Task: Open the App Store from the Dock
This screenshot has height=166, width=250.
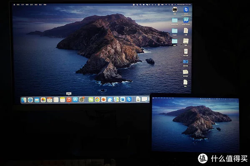Action: click(x=75, y=100)
